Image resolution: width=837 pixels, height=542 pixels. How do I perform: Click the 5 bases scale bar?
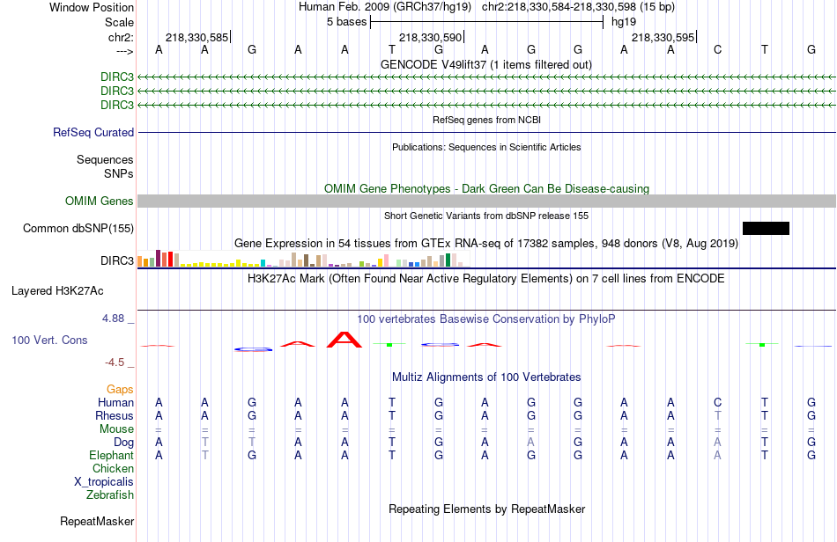[486, 22]
